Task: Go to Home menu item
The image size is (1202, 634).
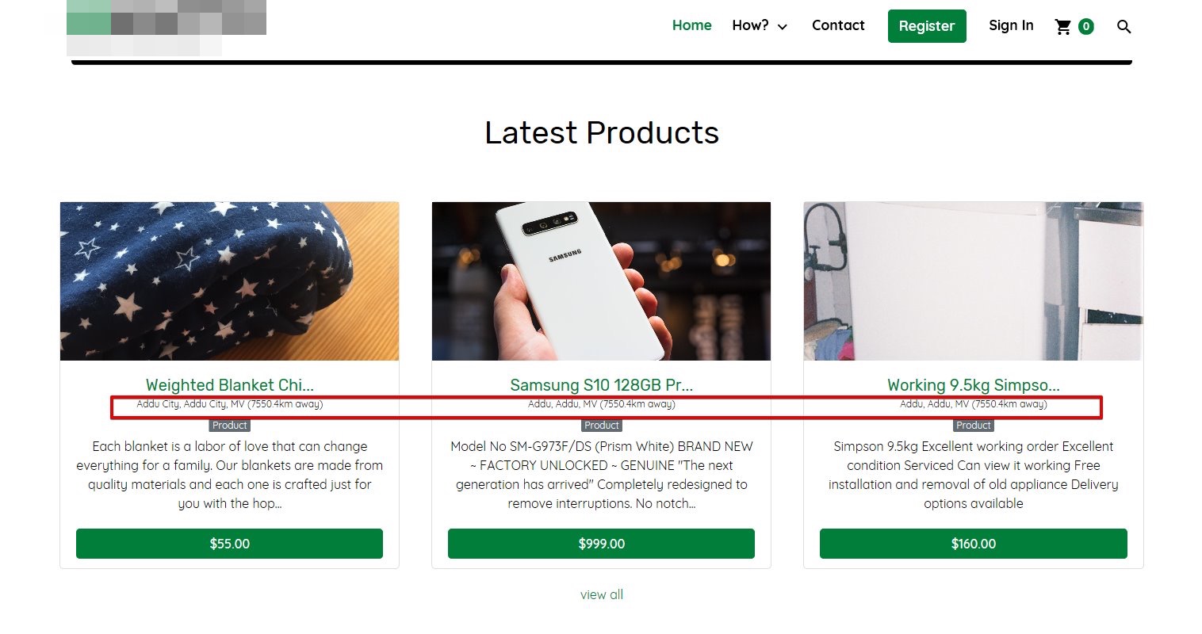Action: coord(691,25)
